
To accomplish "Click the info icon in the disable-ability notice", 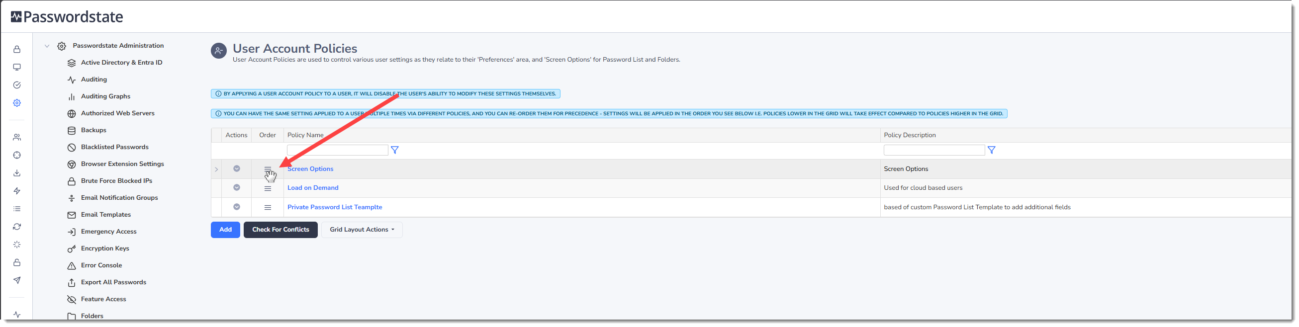I will pyautogui.click(x=218, y=94).
